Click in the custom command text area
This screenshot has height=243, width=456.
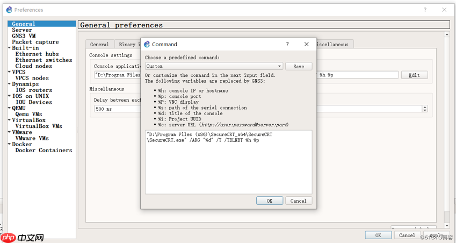229,162
